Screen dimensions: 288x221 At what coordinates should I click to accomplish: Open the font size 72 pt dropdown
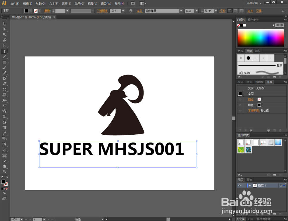tap(216, 11)
